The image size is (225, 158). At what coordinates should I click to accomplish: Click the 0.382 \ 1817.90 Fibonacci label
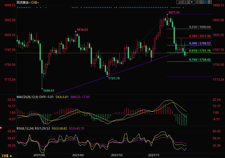pos(200,36)
